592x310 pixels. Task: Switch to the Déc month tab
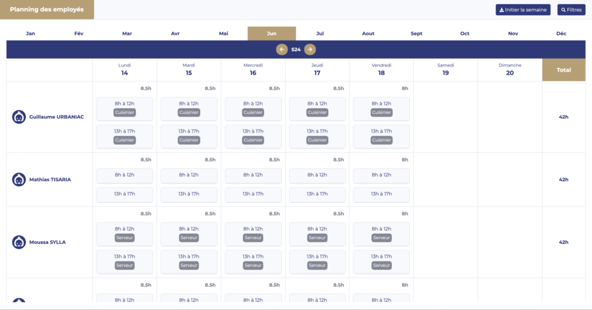(561, 34)
